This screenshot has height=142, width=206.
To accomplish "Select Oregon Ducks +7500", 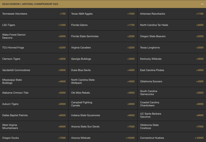I will click(34, 137).
